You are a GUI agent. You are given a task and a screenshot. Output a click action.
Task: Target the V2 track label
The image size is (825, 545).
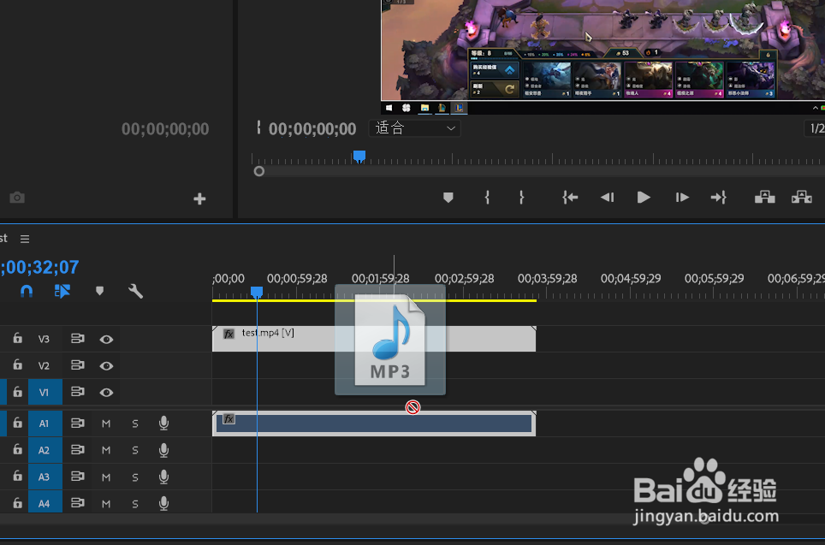(44, 365)
